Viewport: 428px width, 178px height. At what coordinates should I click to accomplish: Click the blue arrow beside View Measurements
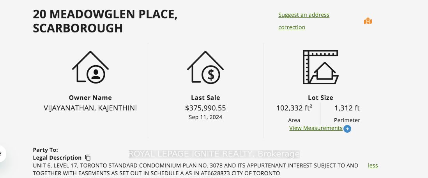point(347,129)
